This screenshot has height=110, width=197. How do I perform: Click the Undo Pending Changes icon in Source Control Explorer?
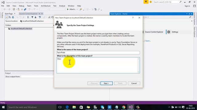[40, 17]
